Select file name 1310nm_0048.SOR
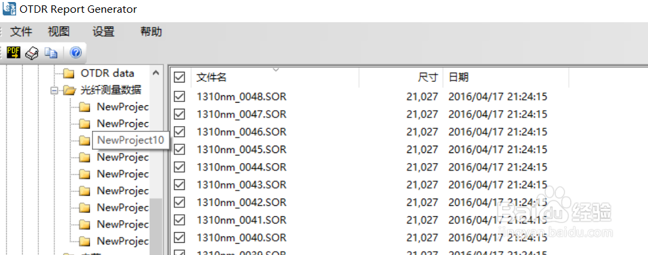648x255 pixels. point(241,97)
